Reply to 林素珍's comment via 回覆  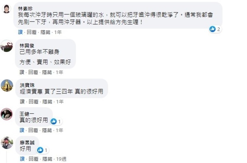pos(32,32)
